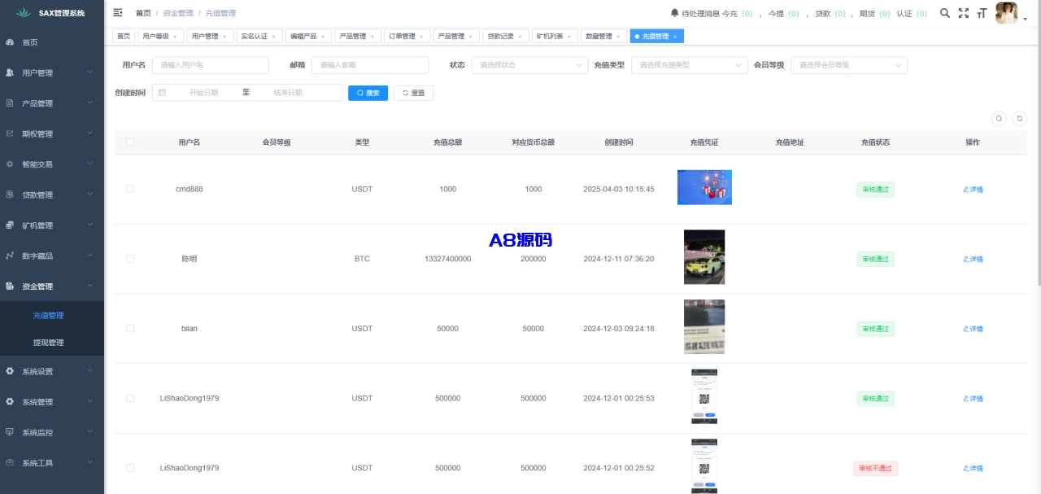The height and width of the screenshot is (494, 1041).
Task: Click the 智能交易 sidebar icon
Action: coord(10,164)
